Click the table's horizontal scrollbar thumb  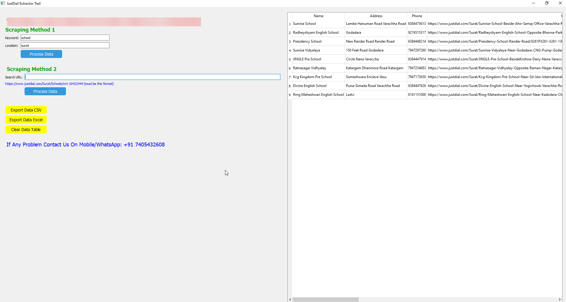(x=326, y=299)
